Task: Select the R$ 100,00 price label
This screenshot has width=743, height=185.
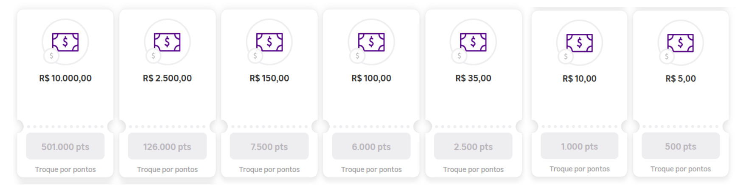Action: click(x=371, y=78)
